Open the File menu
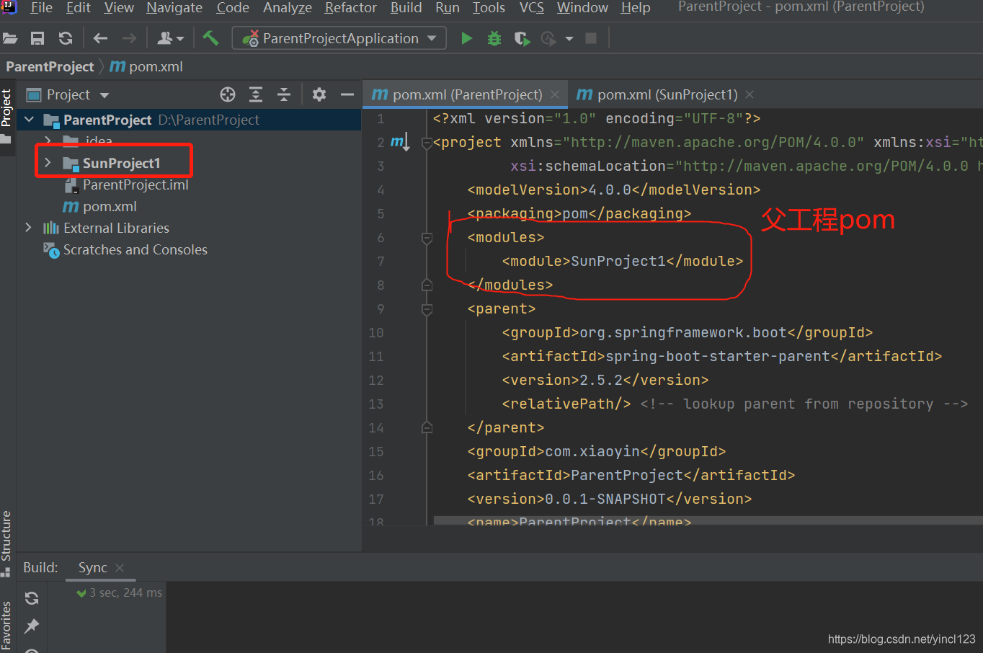The height and width of the screenshot is (653, 983). coord(42,8)
